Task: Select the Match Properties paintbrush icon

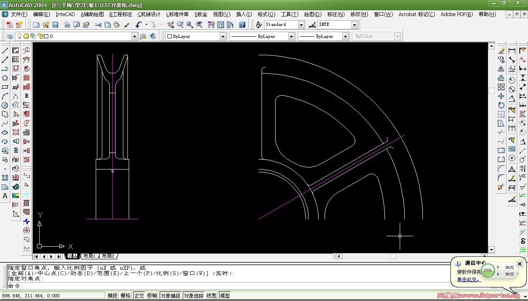Action: [127, 25]
